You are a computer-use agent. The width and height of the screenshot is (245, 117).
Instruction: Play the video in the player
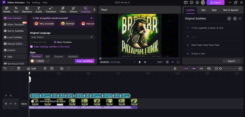(x=140, y=62)
